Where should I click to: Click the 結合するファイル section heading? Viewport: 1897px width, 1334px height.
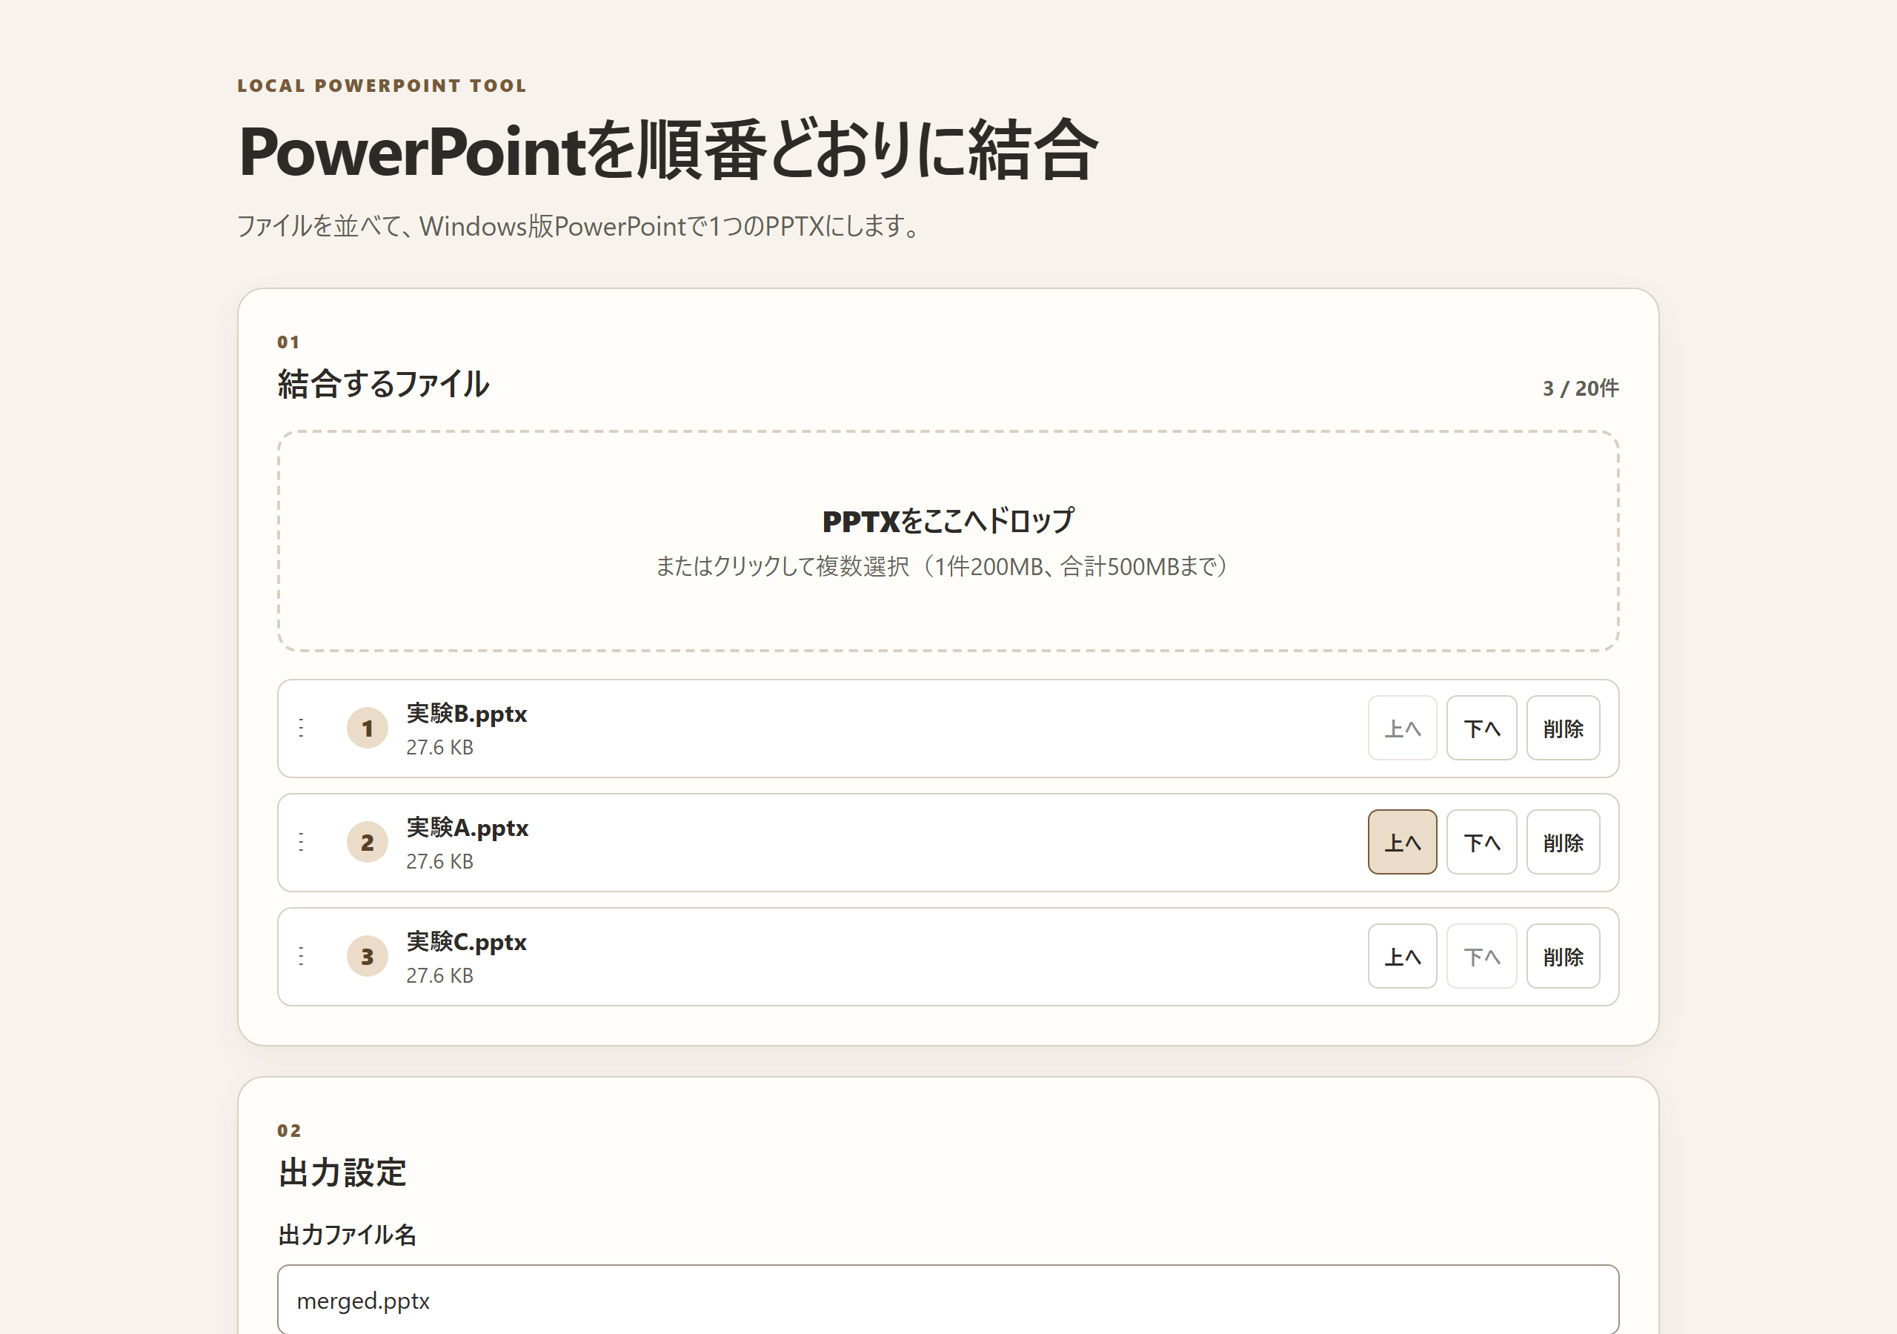click(383, 383)
